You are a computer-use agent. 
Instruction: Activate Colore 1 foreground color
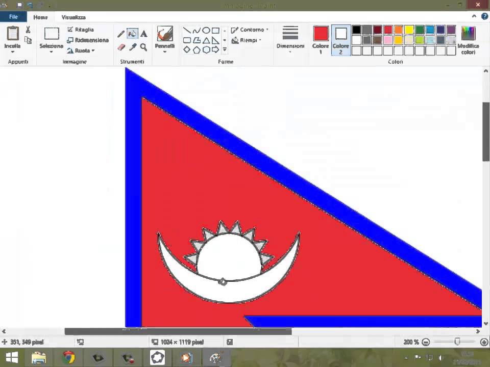[x=321, y=40]
